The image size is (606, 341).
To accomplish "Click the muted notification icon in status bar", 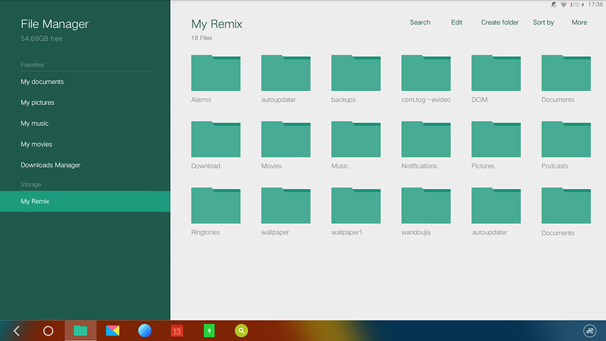I will [x=553, y=5].
